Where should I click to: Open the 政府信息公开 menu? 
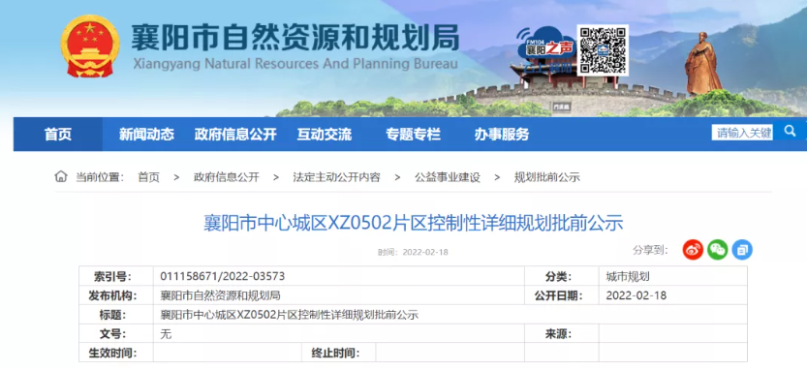235,135
